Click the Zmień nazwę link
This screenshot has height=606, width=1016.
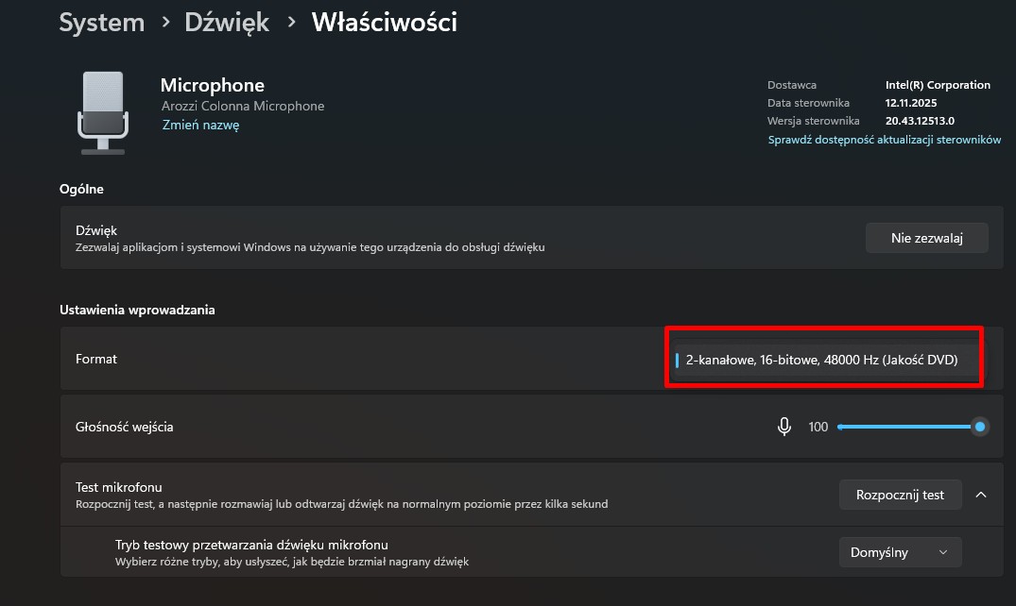(x=200, y=125)
